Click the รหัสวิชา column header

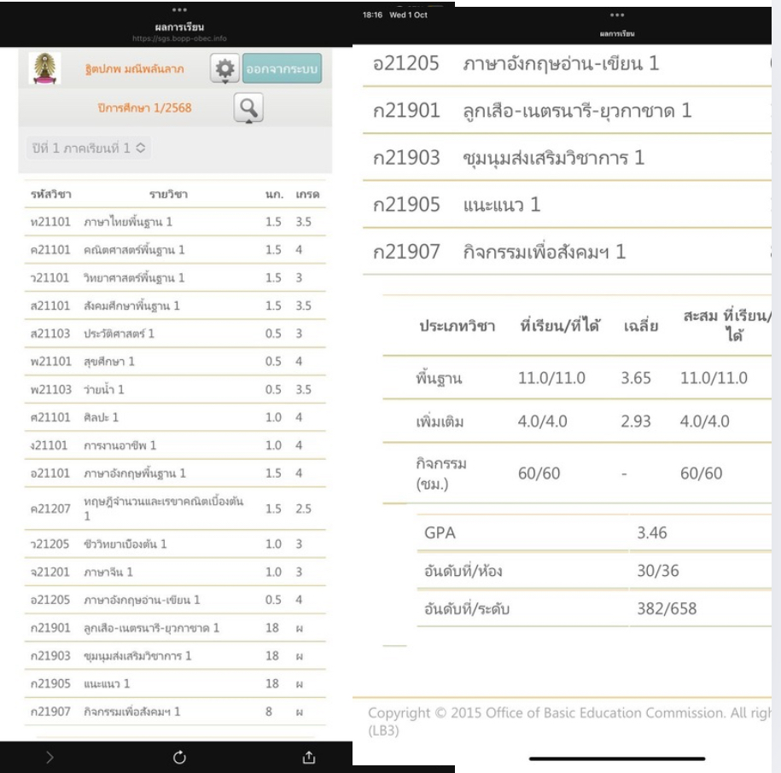click(48, 195)
